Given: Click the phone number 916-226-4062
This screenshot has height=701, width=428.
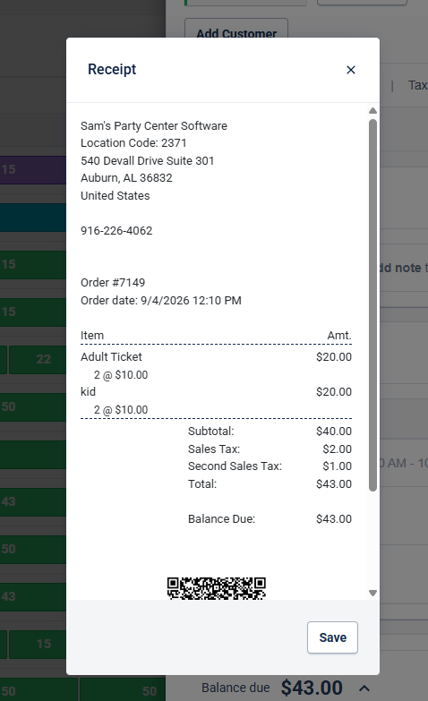Looking at the screenshot, I should pyautogui.click(x=116, y=231).
